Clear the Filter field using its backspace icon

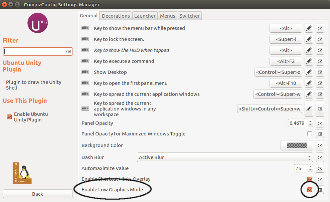click(x=68, y=51)
